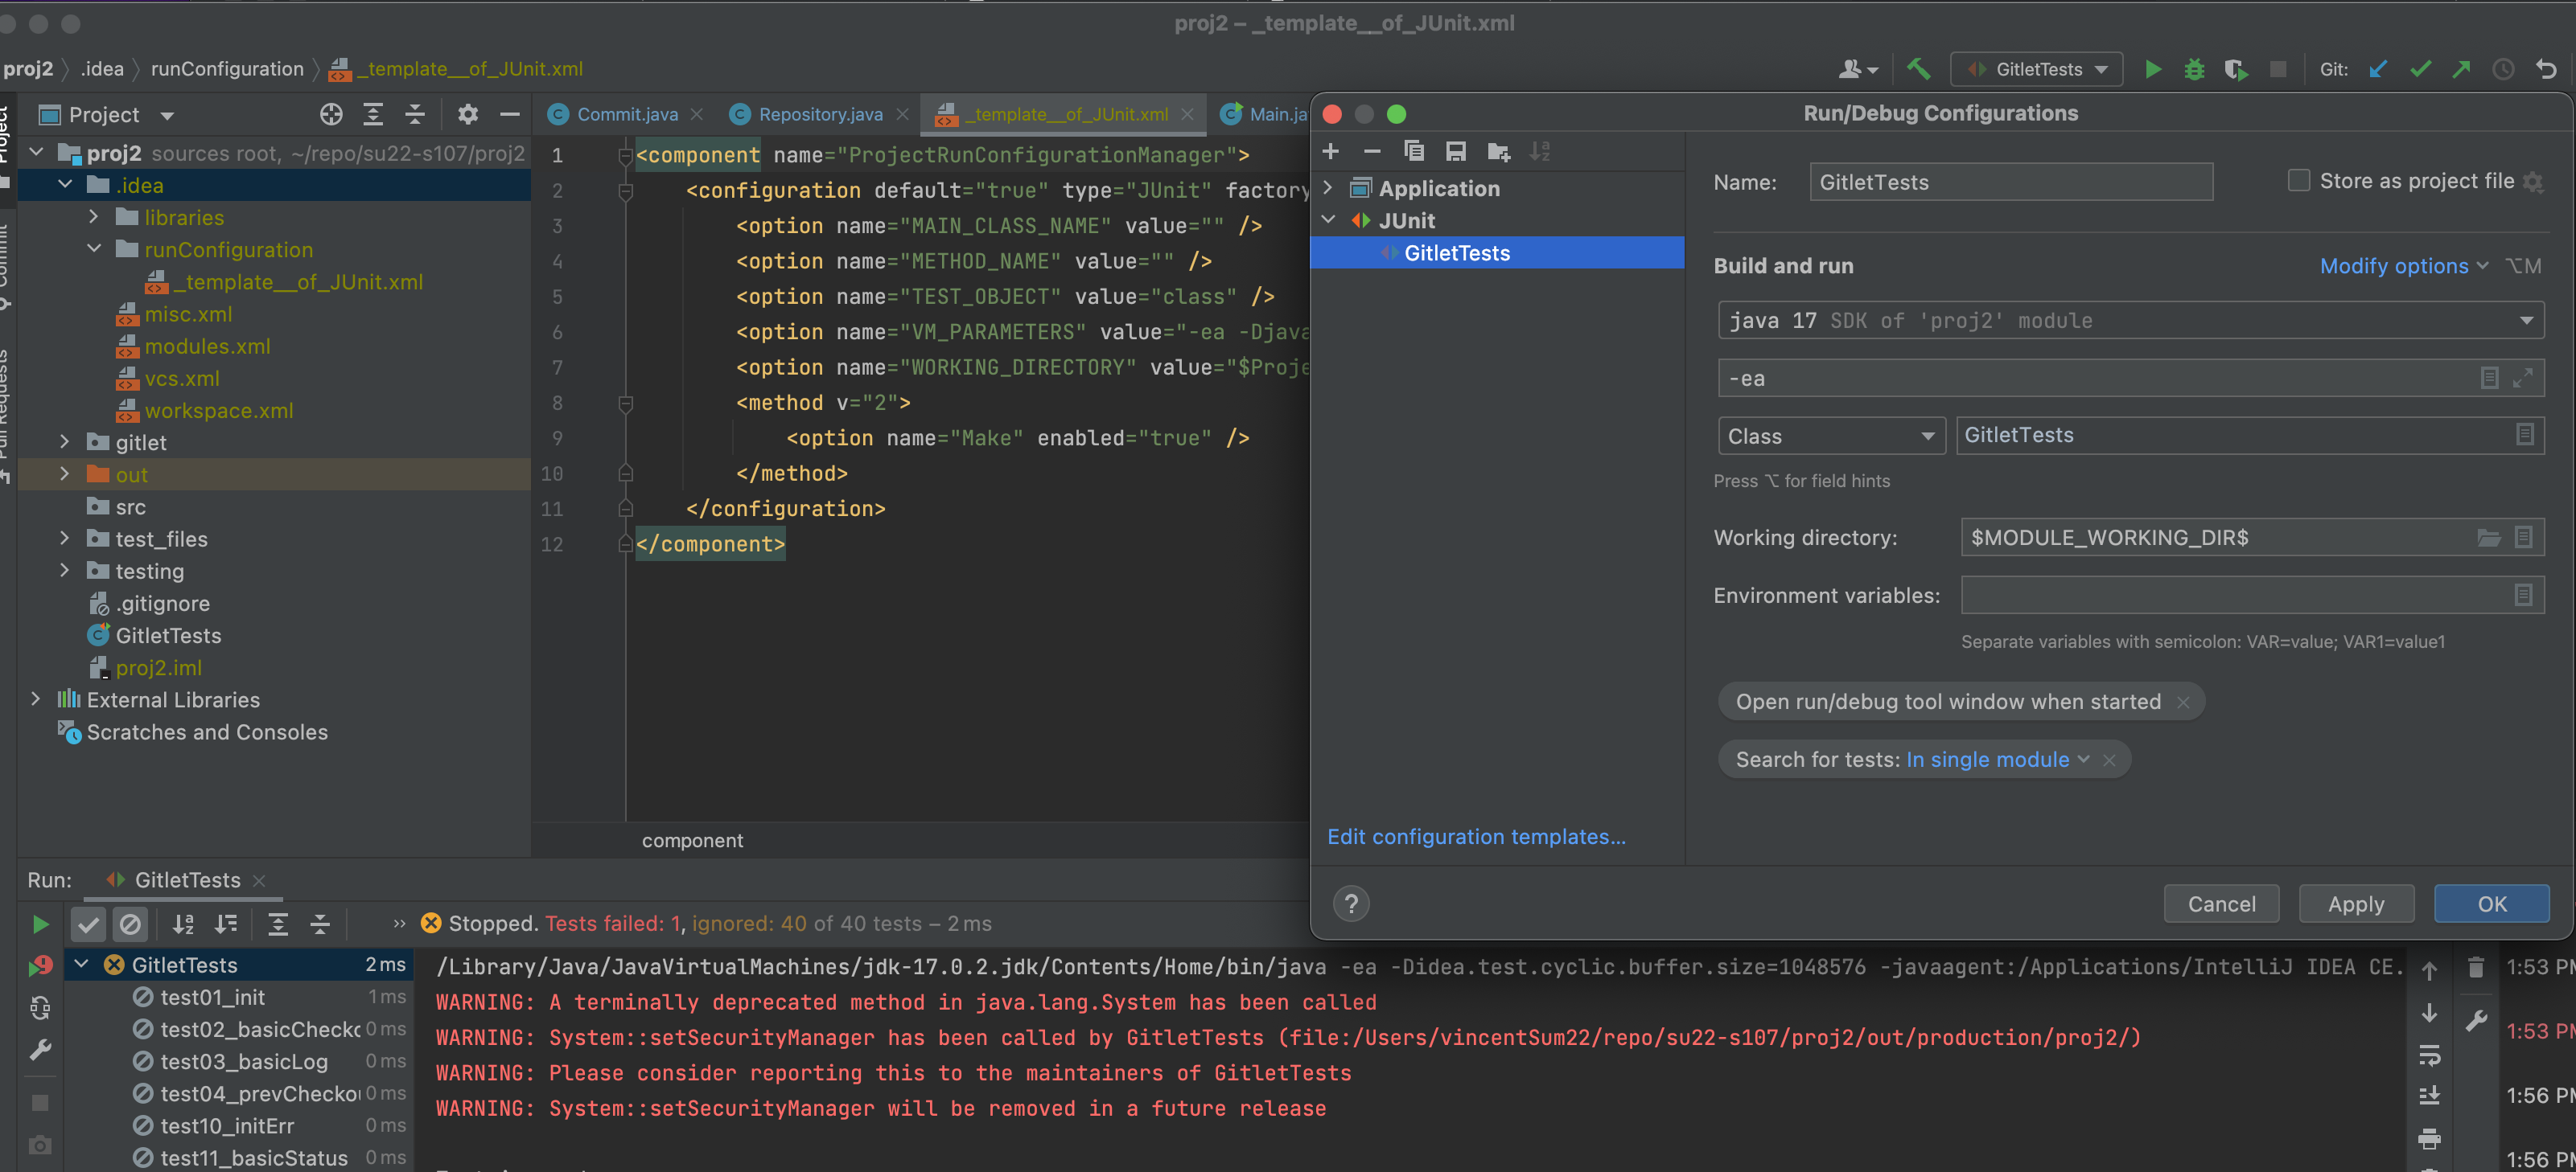Switch to Commit.java editor tab
Viewport: 2576px width, 1172px height.
coord(626,114)
